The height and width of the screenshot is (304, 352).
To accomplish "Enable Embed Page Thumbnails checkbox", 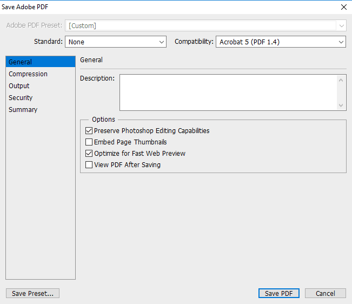I will [89, 142].
